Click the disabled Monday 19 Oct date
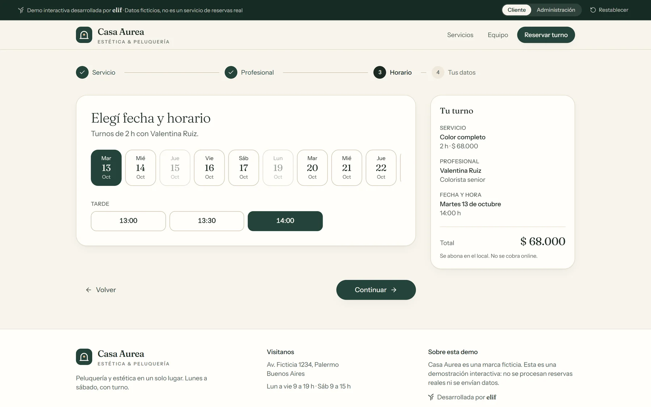The width and height of the screenshot is (651, 407). 278,168
